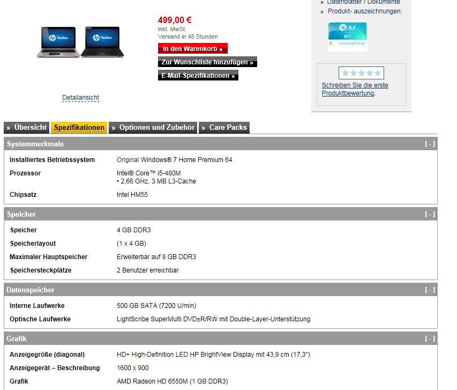Screen dimensions: 457x390
Task: Click Zur Wunschliste hinzufügen button
Action: tap(207, 62)
